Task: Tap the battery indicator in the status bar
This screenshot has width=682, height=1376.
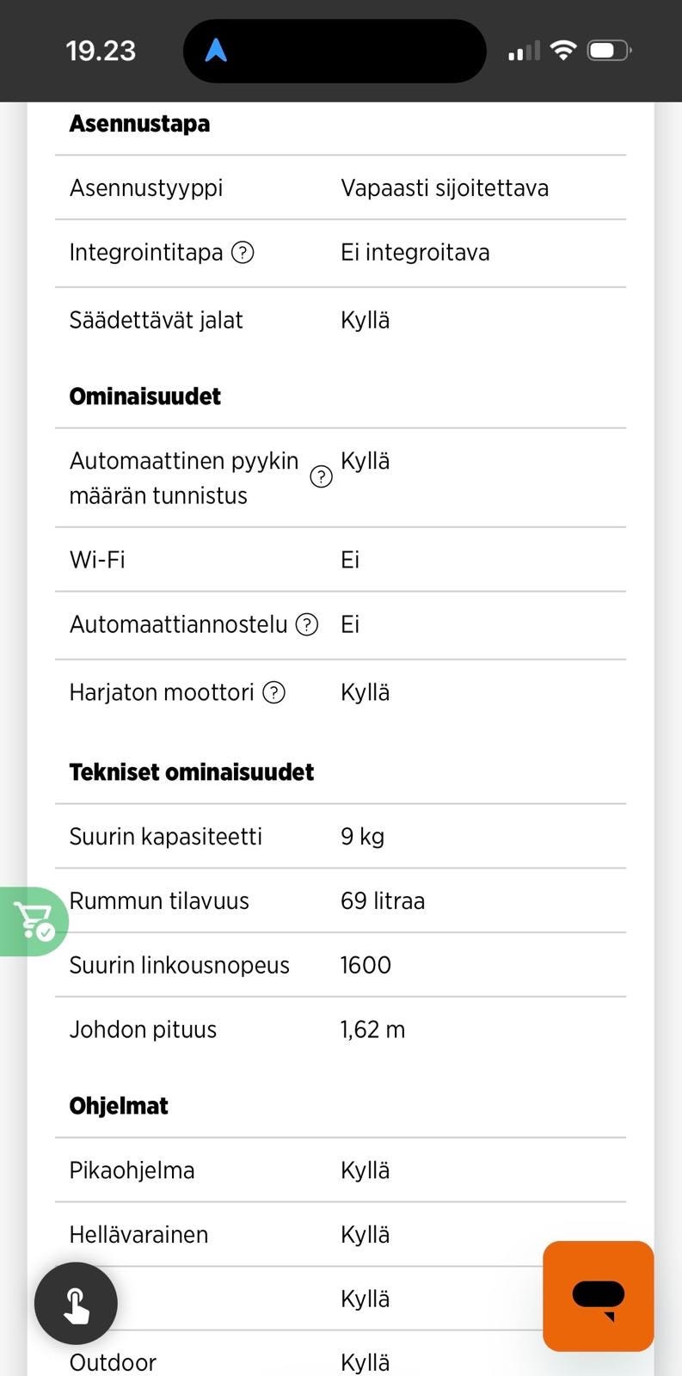Action: (x=608, y=50)
